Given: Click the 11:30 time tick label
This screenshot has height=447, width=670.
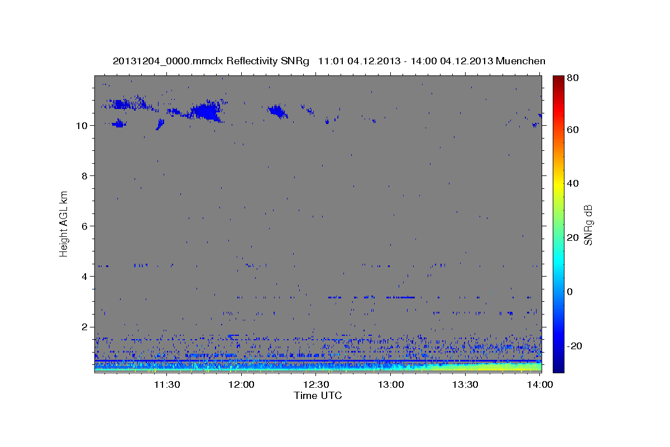Looking at the screenshot, I should [167, 384].
